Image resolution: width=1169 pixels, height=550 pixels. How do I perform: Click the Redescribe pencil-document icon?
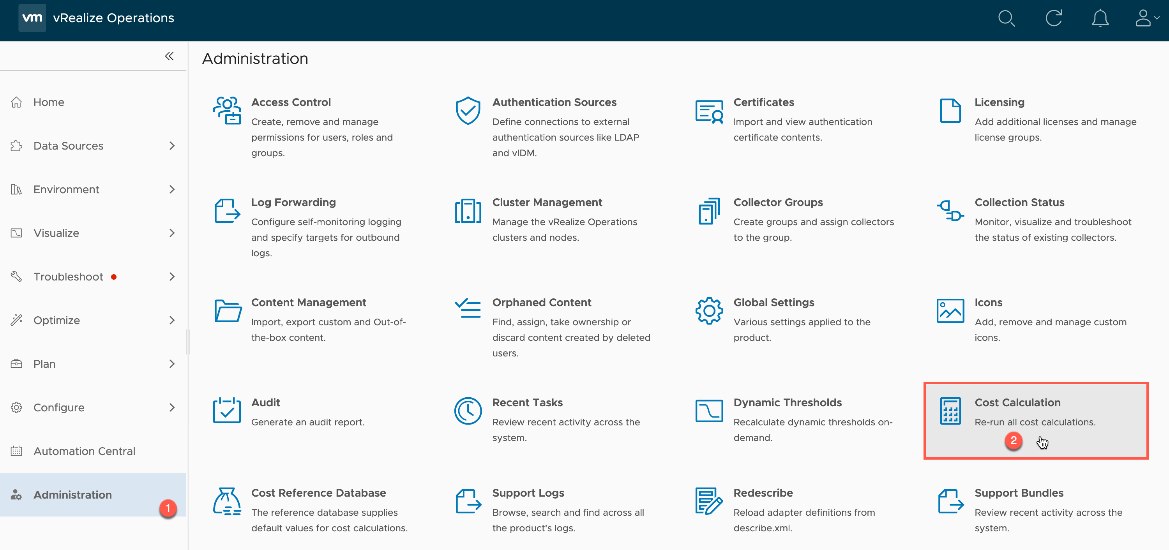tap(709, 501)
